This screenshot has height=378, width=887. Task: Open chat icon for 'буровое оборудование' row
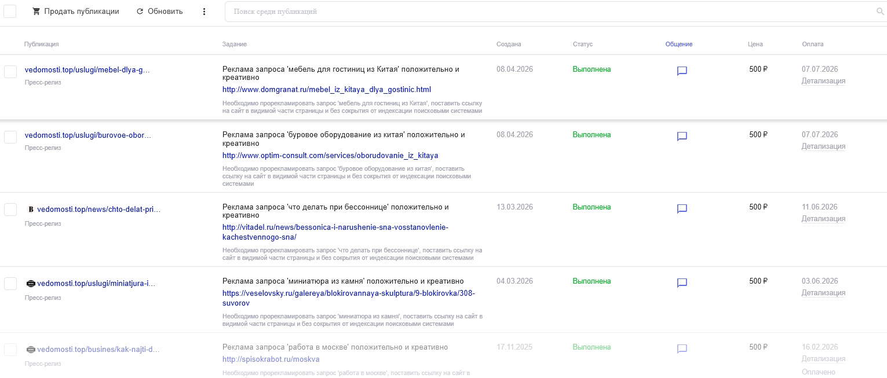[682, 137]
